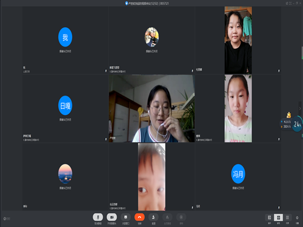Switch to the list layout view
This screenshot has width=303, height=227.
pyautogui.click(x=287, y=217)
